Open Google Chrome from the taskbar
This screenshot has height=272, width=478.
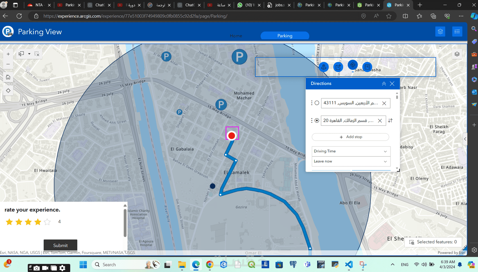(x=210, y=264)
